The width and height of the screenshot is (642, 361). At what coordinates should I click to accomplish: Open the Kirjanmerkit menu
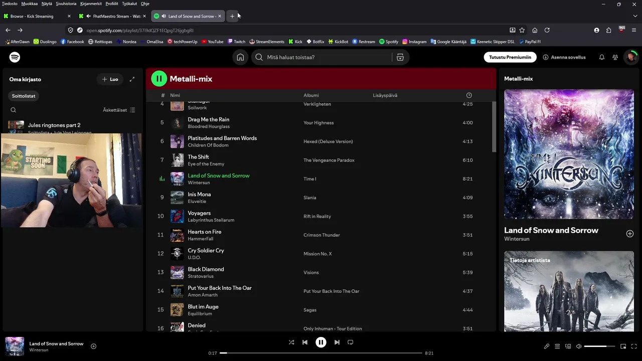click(91, 4)
